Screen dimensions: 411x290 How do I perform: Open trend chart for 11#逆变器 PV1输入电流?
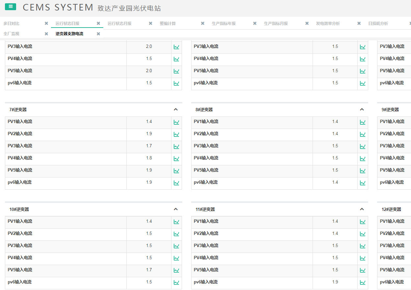point(363,222)
